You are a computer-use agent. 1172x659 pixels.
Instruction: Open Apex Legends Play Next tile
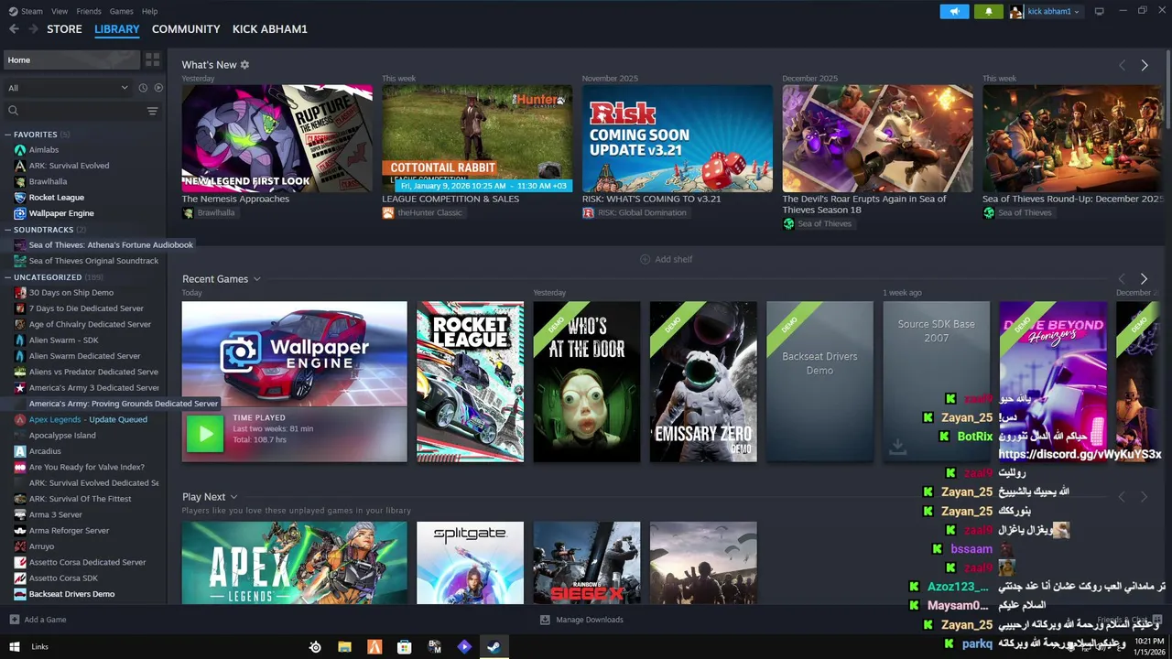pos(294,563)
